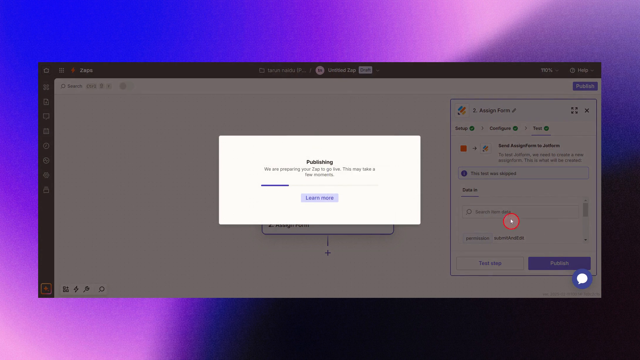The width and height of the screenshot is (640, 360).
Task: Expand the Help menu dropdown
Action: tap(582, 70)
